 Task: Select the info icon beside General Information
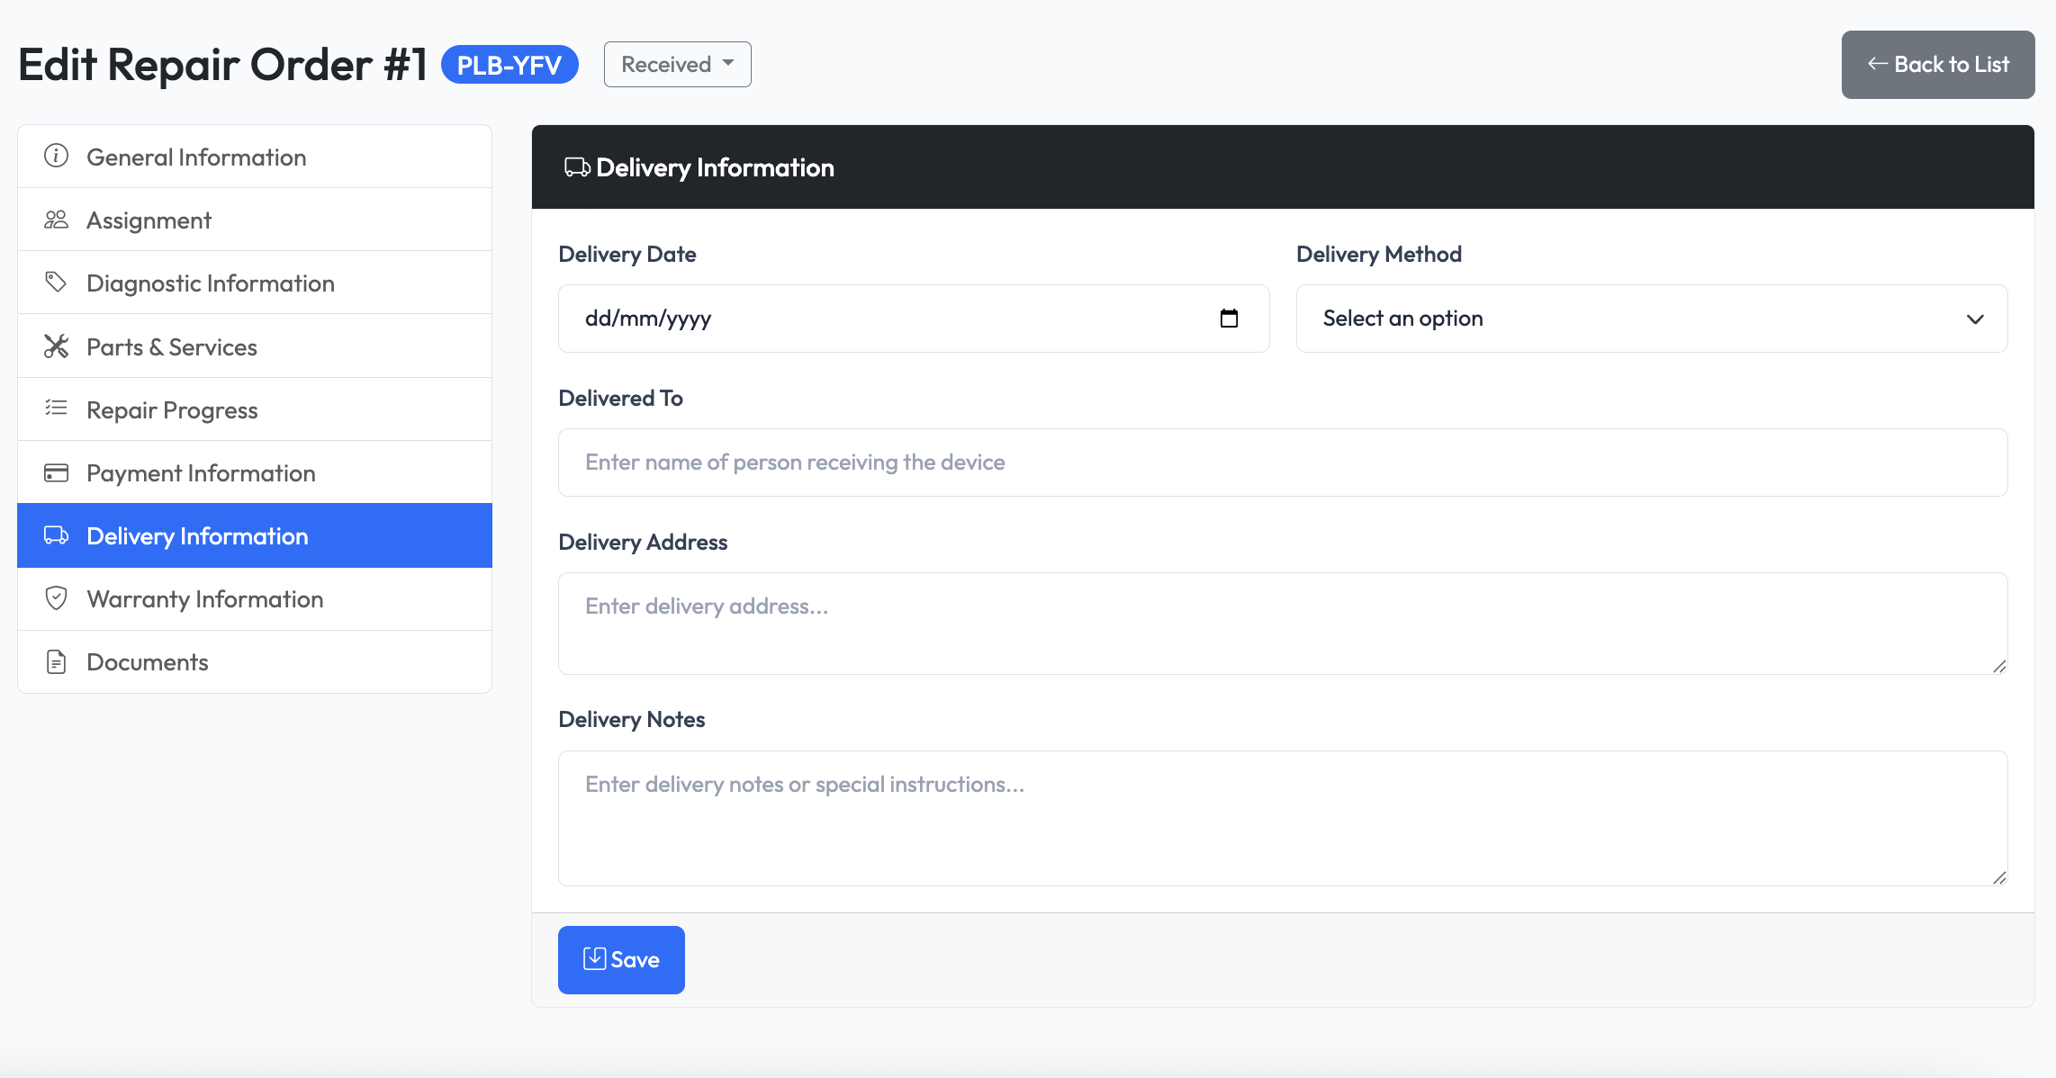coord(56,156)
